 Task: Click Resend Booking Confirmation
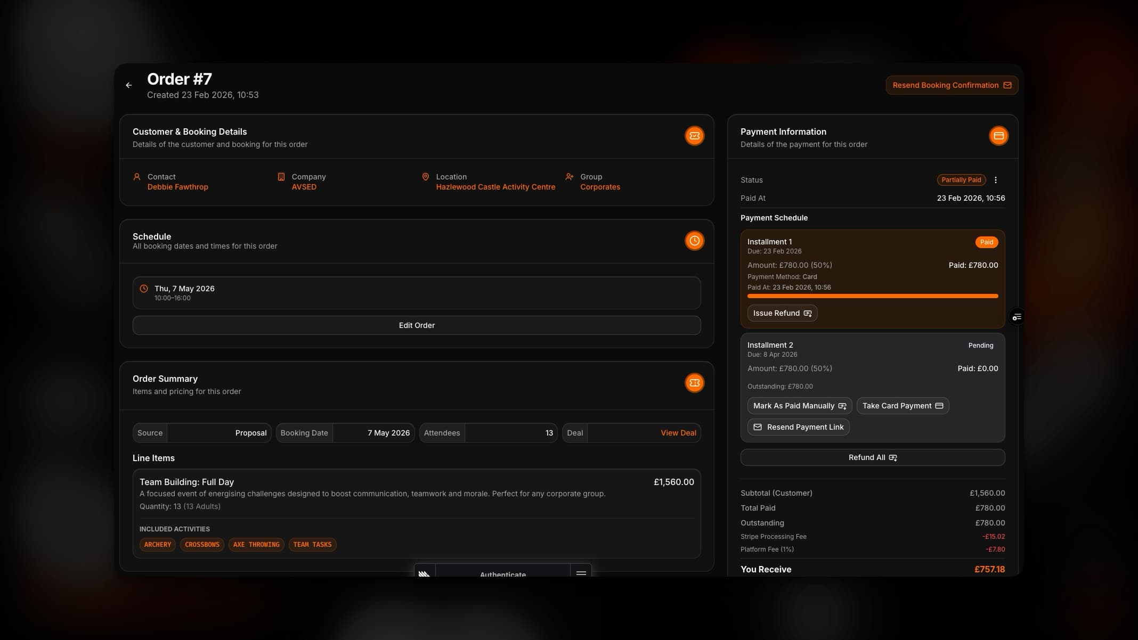pos(952,85)
